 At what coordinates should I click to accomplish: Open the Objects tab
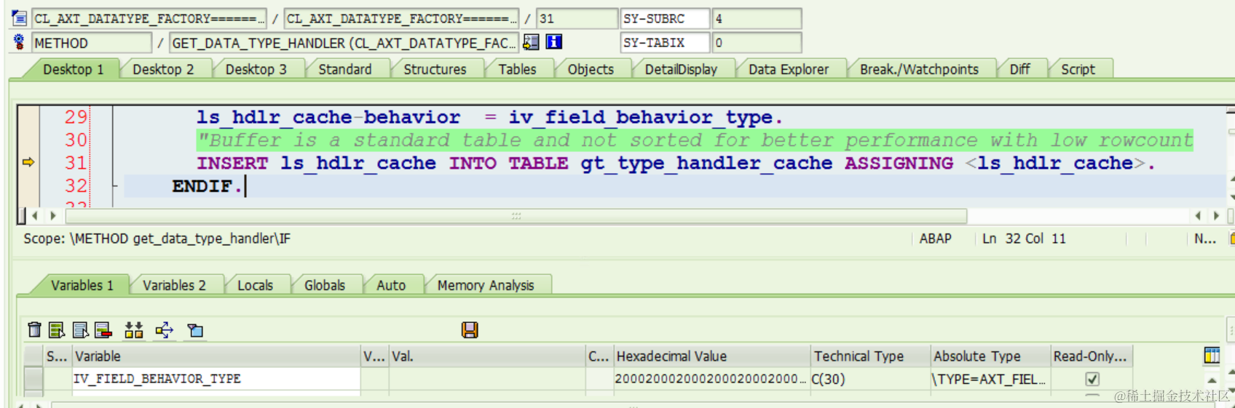pyautogui.click(x=591, y=69)
